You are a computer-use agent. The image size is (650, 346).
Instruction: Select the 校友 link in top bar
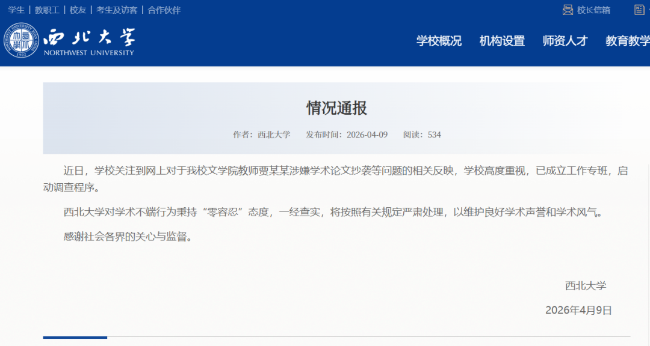(x=78, y=10)
